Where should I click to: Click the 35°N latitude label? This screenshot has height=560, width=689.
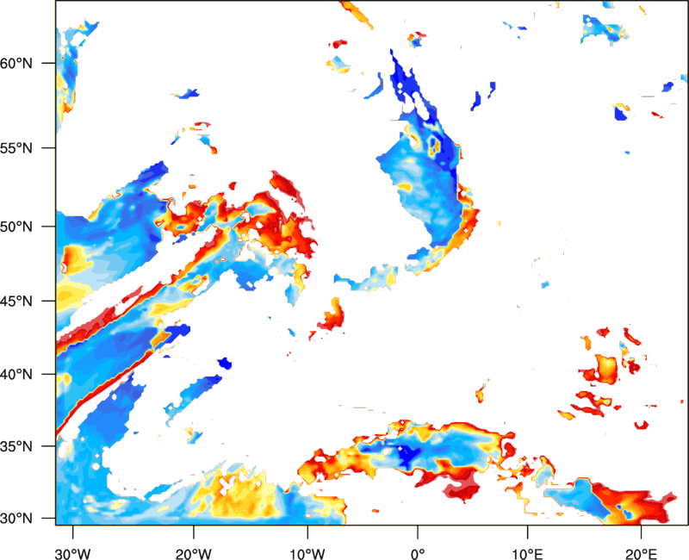(x=16, y=446)
